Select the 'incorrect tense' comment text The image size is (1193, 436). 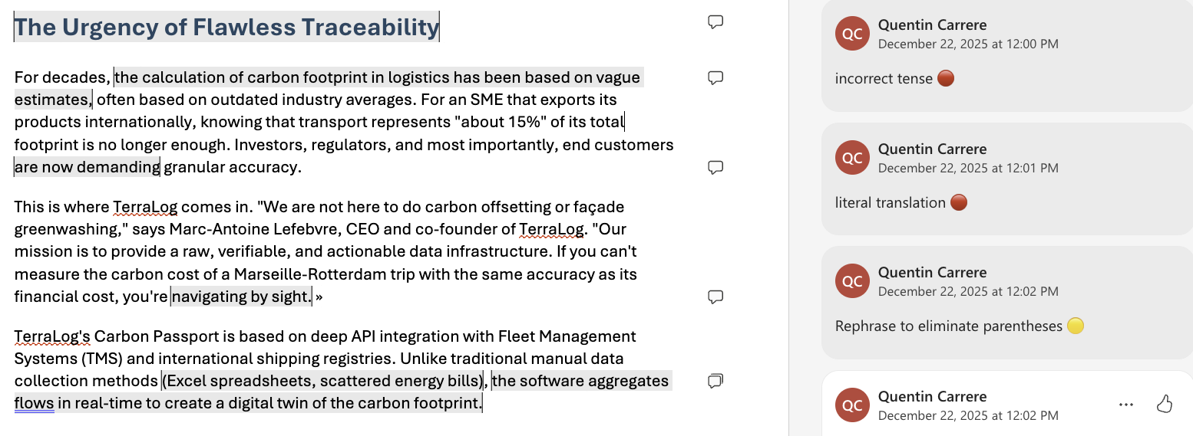point(884,79)
